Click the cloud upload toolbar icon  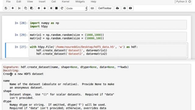point(117,8)
